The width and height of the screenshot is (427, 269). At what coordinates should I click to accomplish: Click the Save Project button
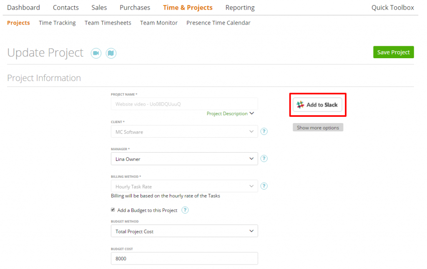pyautogui.click(x=393, y=52)
